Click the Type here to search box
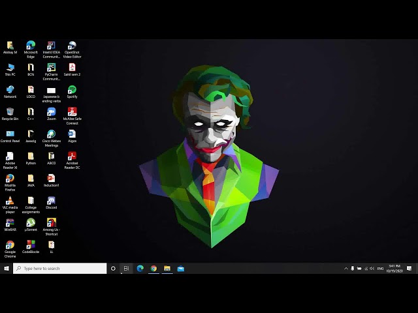Viewport: 418px width, 313px height. pyautogui.click(x=59, y=268)
